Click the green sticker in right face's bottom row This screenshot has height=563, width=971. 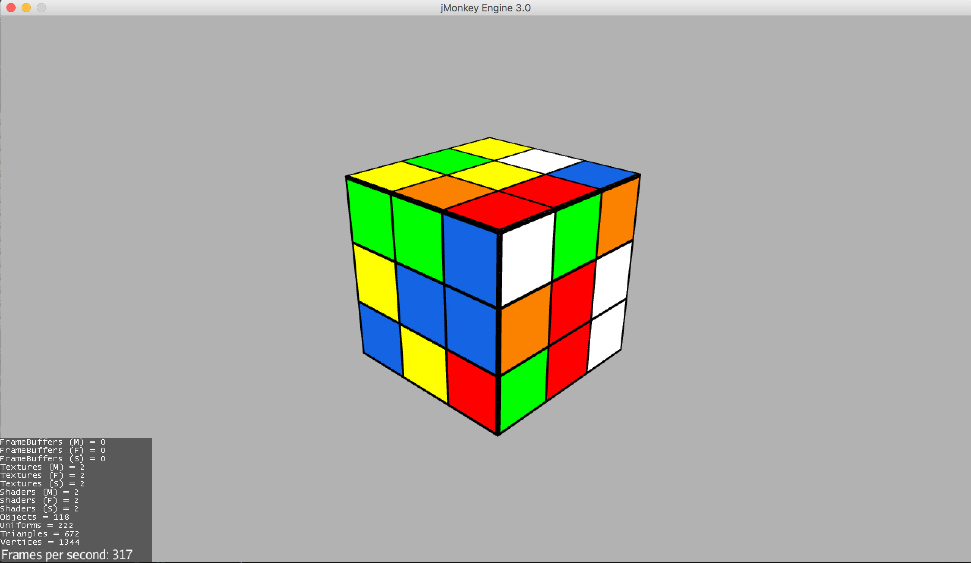pos(523,390)
